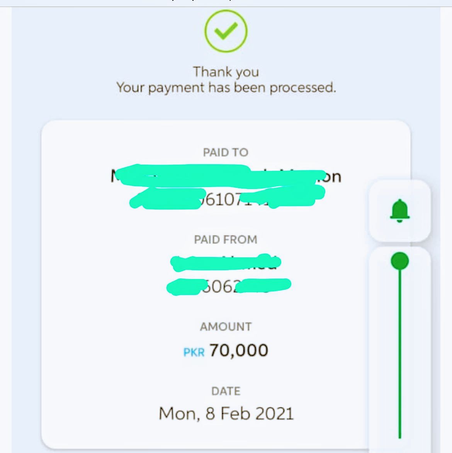Select the 'Thank you' heading text
The width and height of the screenshot is (452, 453).
coord(226,72)
